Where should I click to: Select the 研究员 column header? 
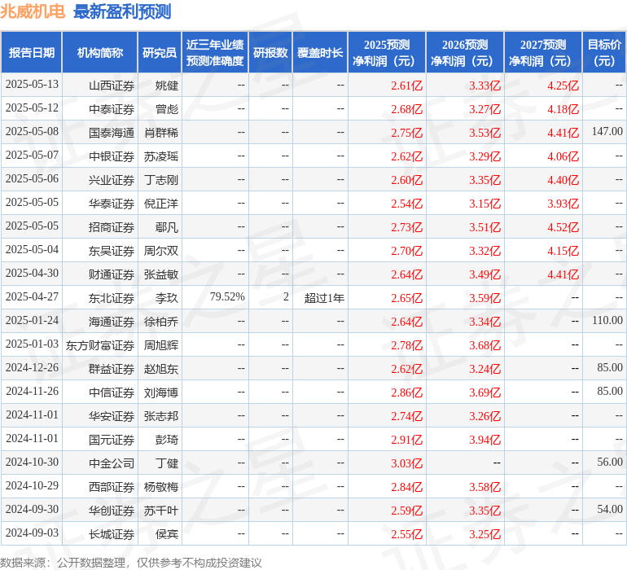[160, 52]
